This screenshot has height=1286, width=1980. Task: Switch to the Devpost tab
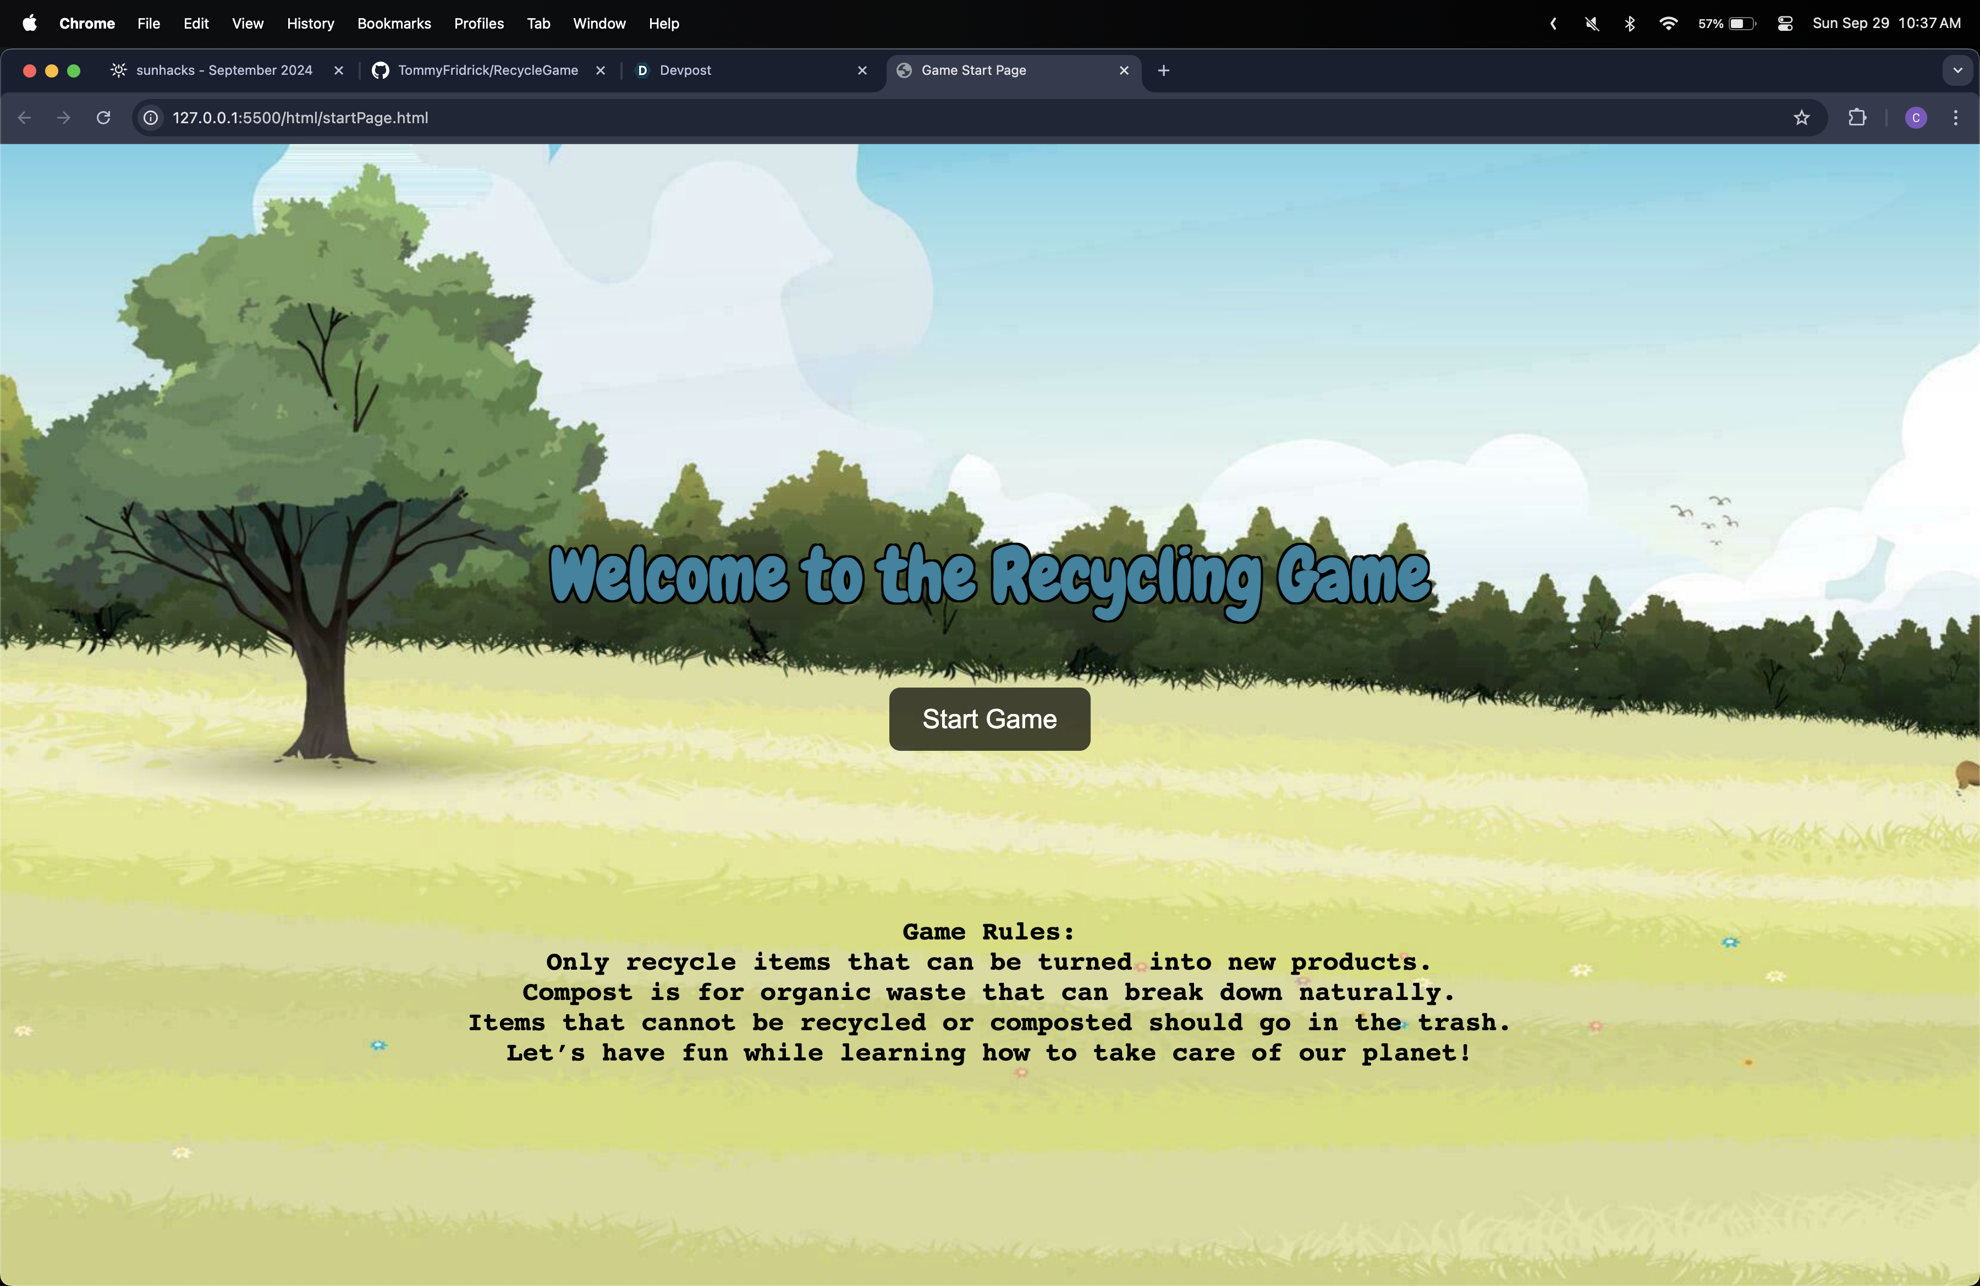[x=685, y=71]
